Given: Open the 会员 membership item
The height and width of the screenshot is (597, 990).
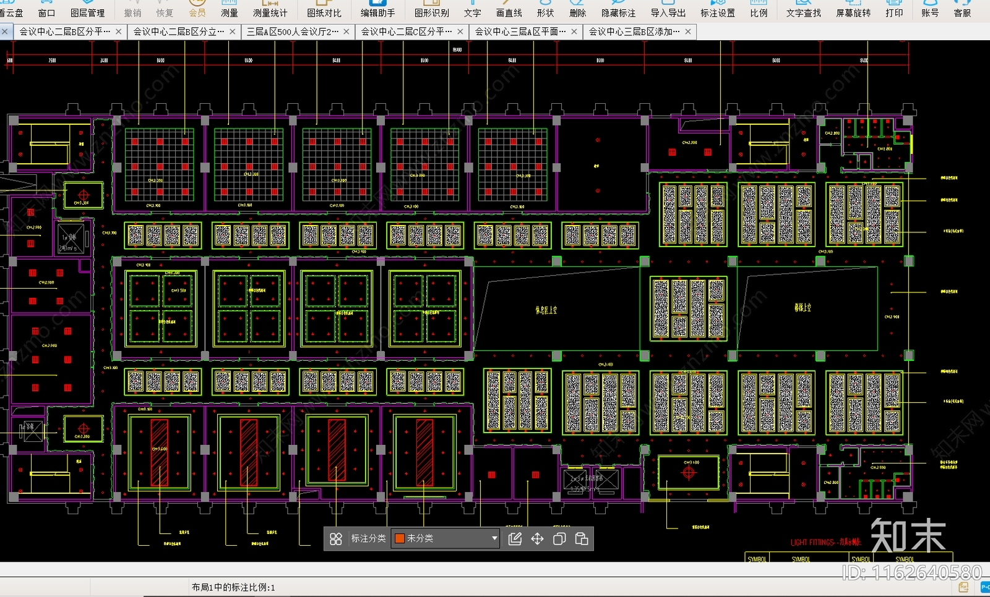Looking at the screenshot, I should pos(197,9).
